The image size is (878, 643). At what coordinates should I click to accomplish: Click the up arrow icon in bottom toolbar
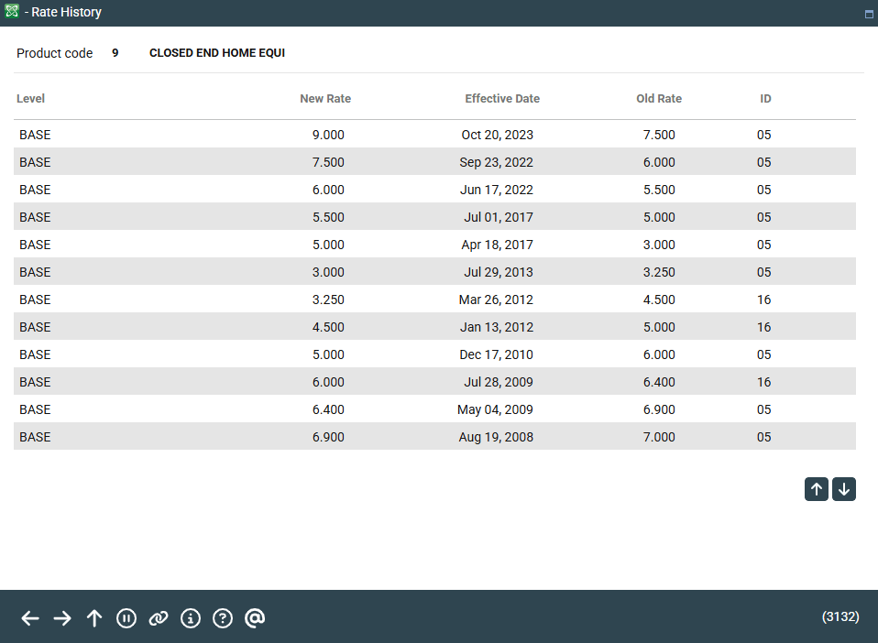(x=94, y=618)
